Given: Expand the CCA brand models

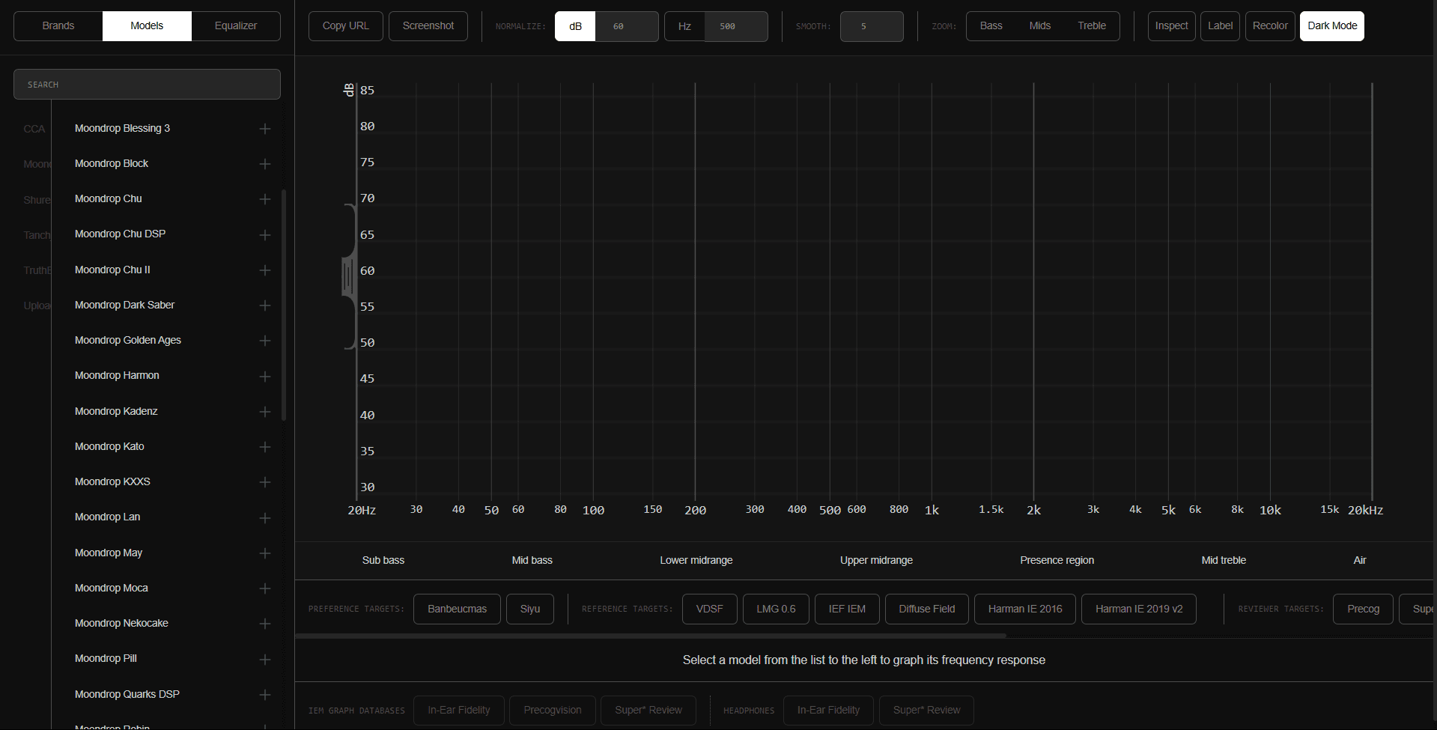Looking at the screenshot, I should (34, 129).
